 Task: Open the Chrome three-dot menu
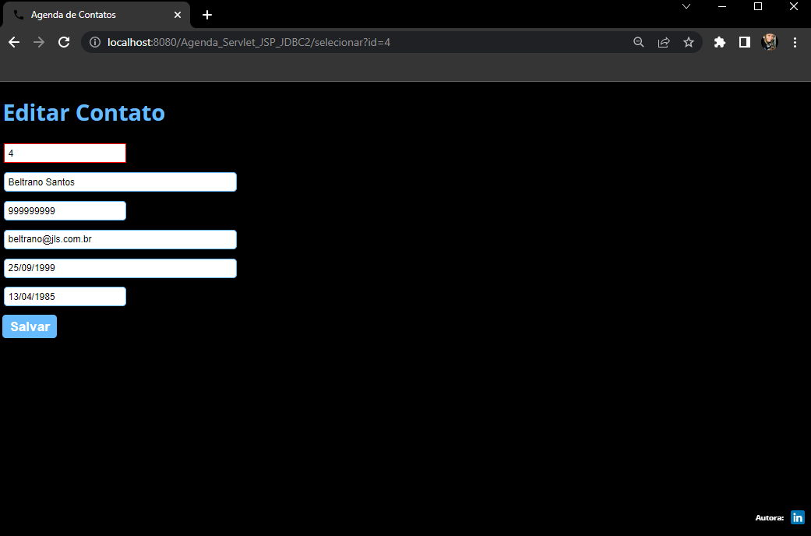pos(795,42)
